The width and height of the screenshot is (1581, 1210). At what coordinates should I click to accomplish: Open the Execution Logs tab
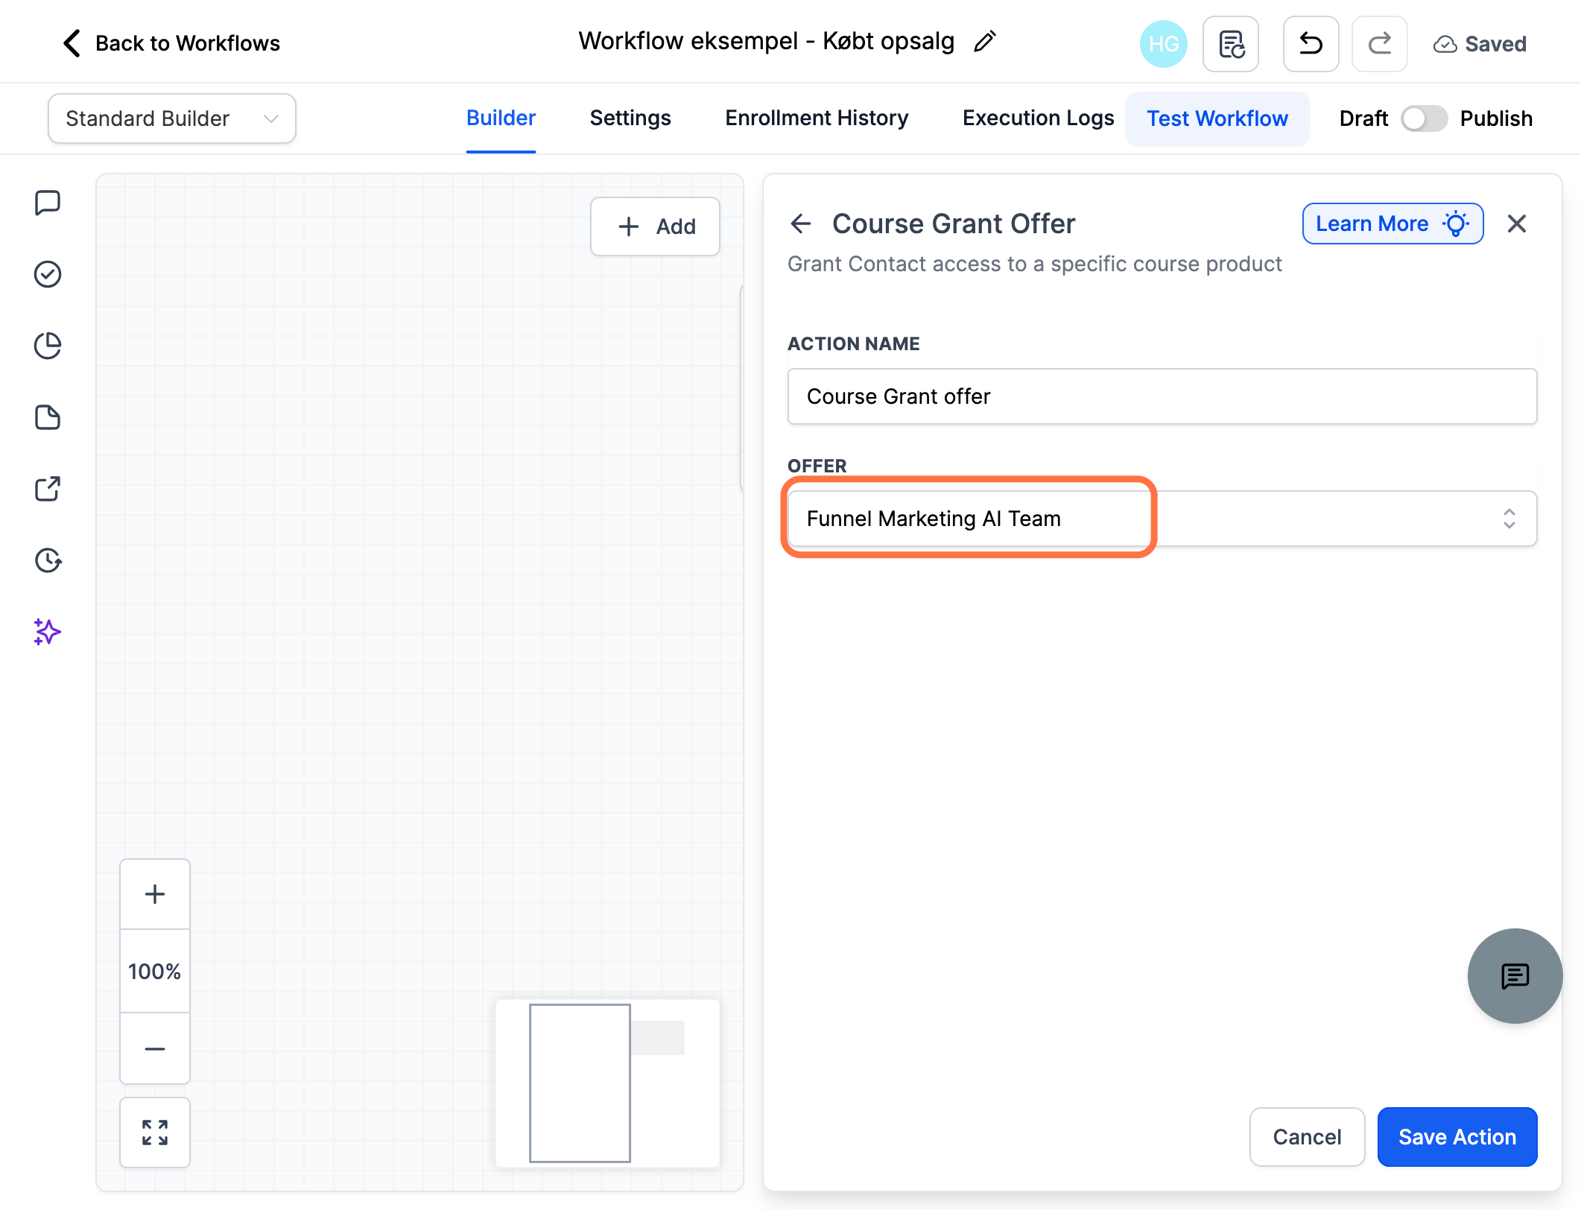click(x=1038, y=118)
